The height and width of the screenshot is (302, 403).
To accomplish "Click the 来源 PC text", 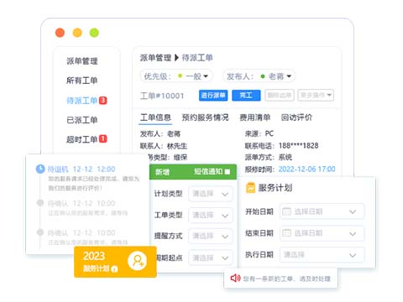I will (x=259, y=133).
